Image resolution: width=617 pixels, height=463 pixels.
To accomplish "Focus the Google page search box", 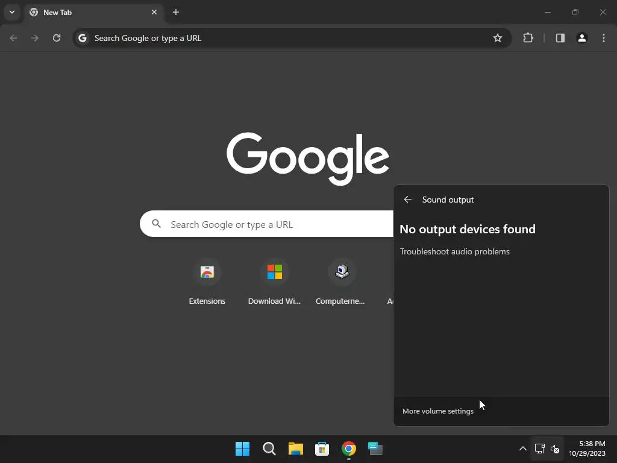I will click(x=266, y=224).
